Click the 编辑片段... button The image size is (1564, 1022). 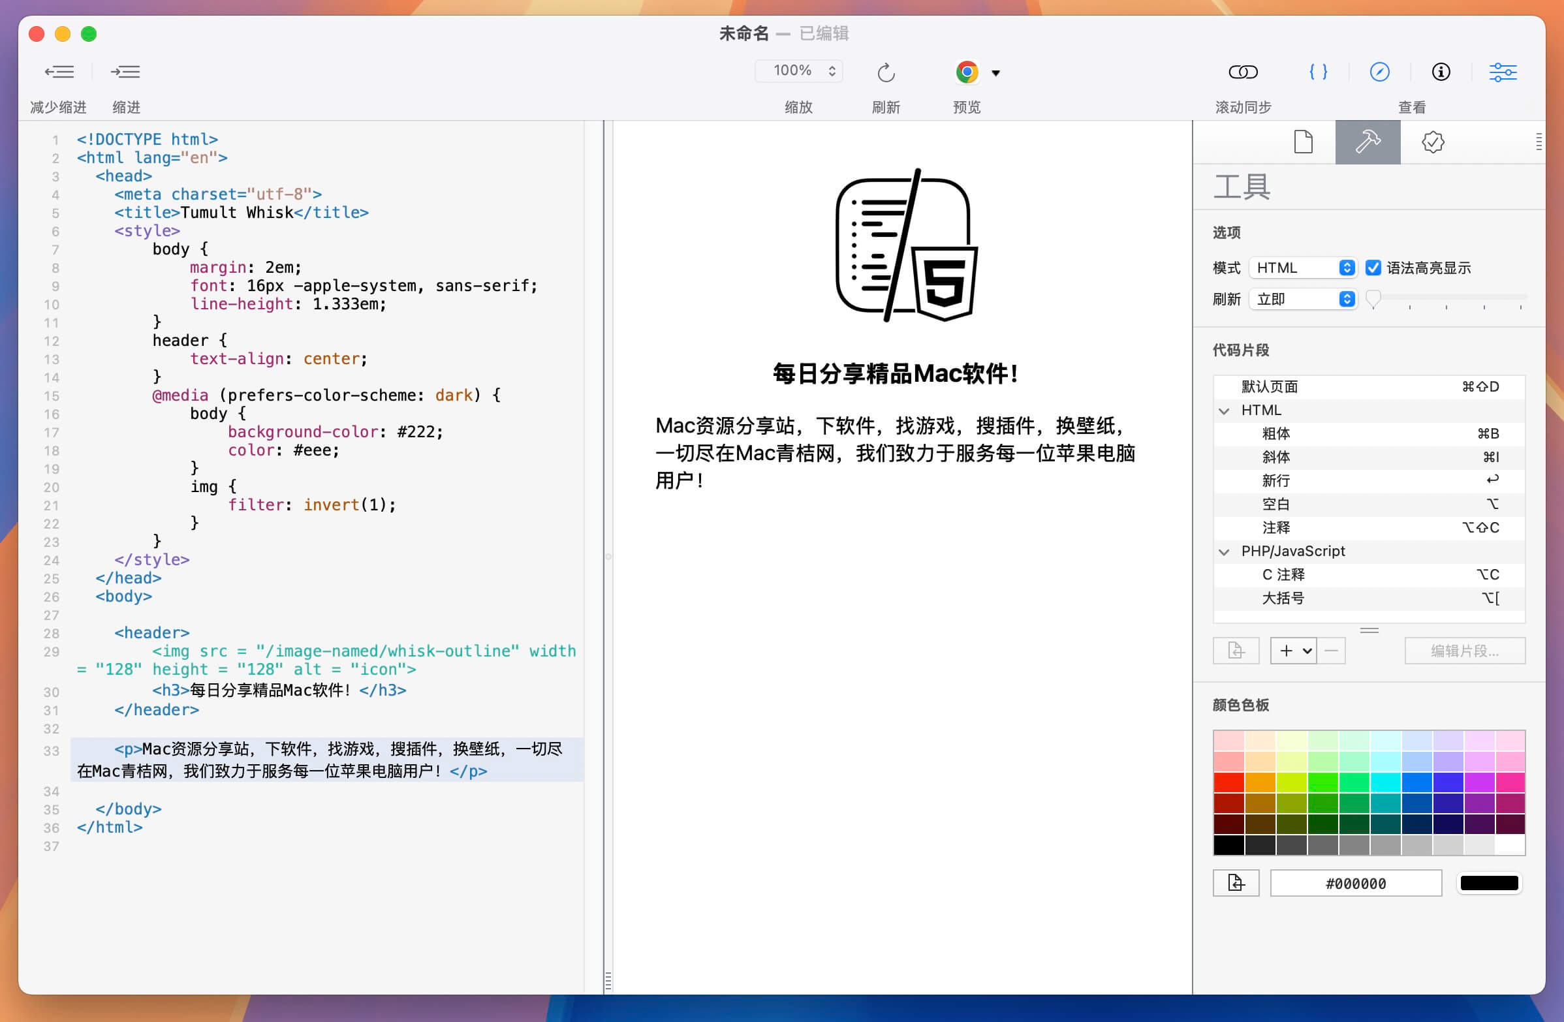pyautogui.click(x=1465, y=650)
